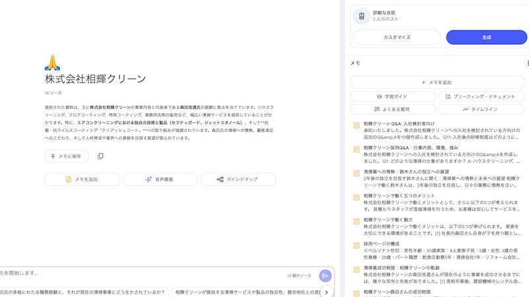Open the カスタマイズ options
The width and height of the screenshot is (529, 297).
[x=397, y=38]
